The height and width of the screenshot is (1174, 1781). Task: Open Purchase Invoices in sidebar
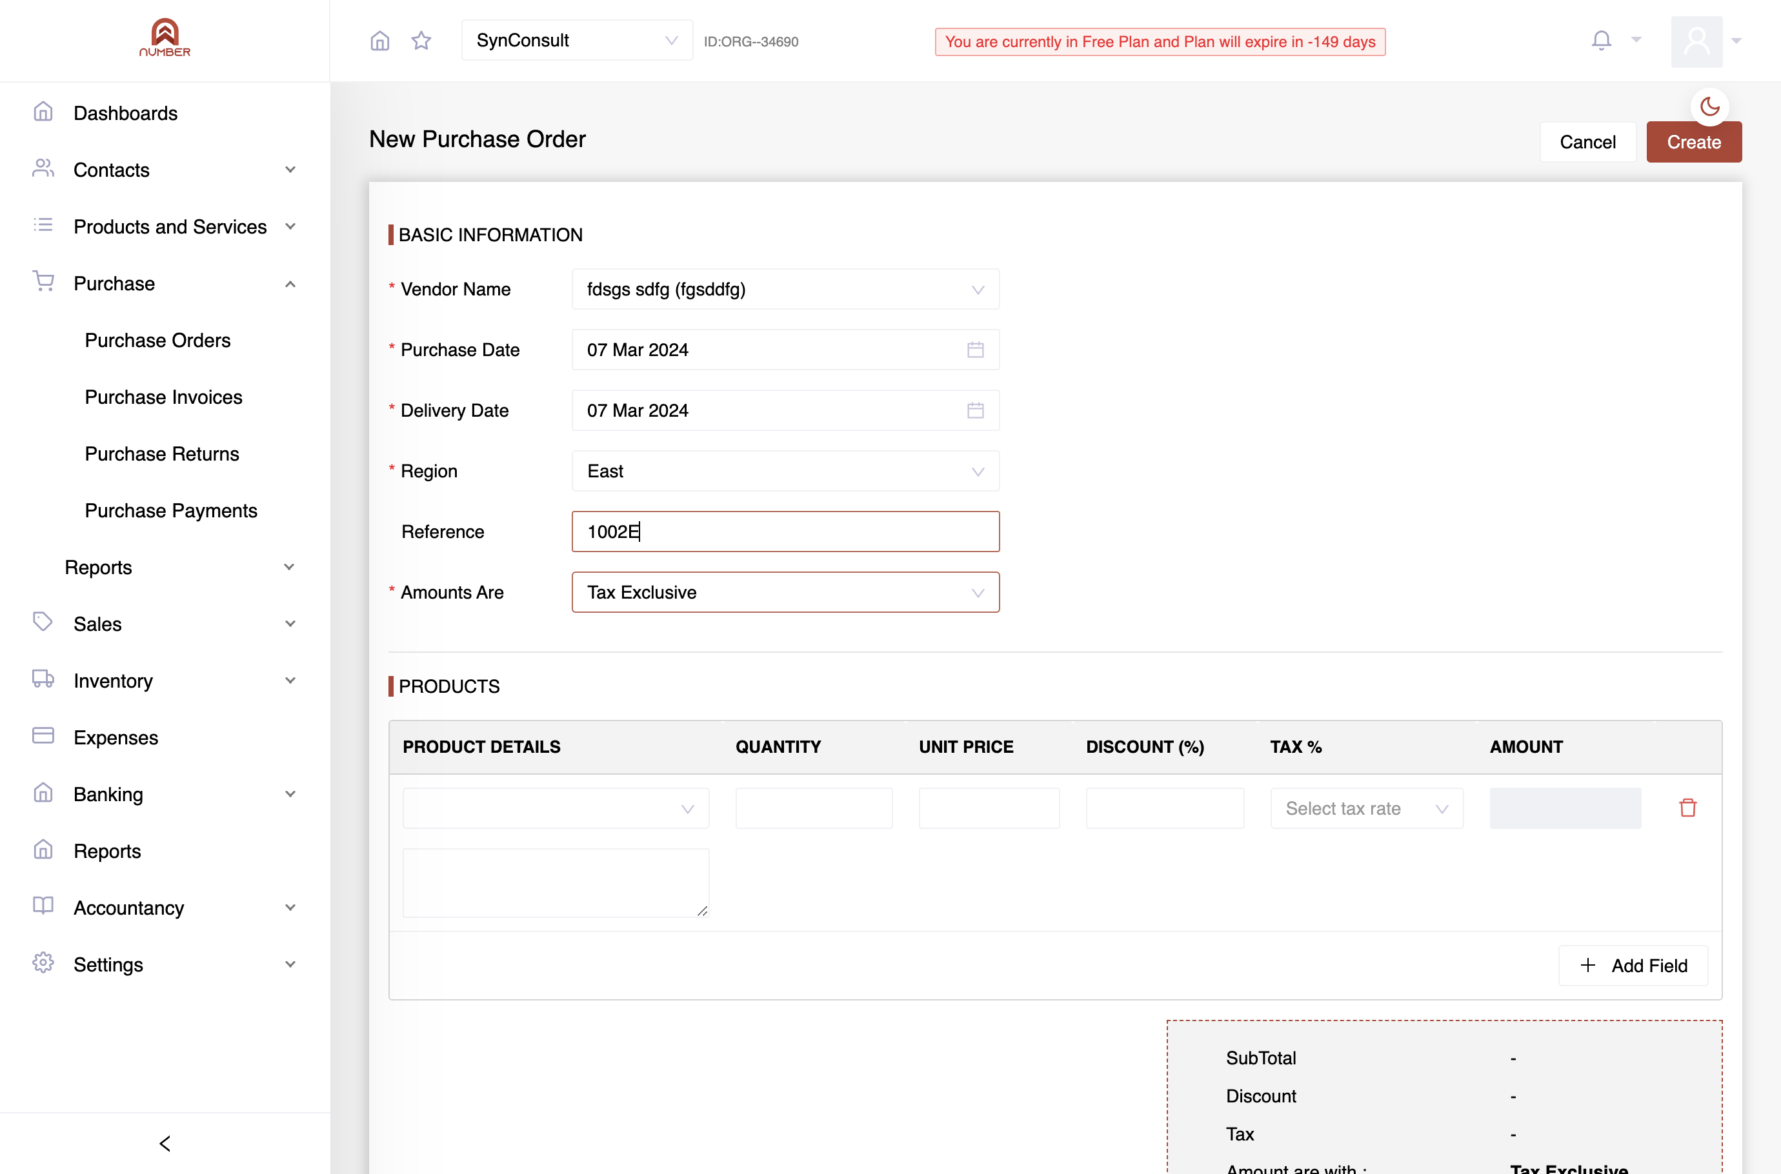(163, 397)
